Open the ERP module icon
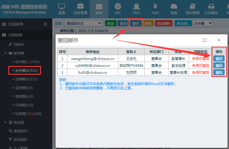The image size is (229, 149). [x=118, y=9]
